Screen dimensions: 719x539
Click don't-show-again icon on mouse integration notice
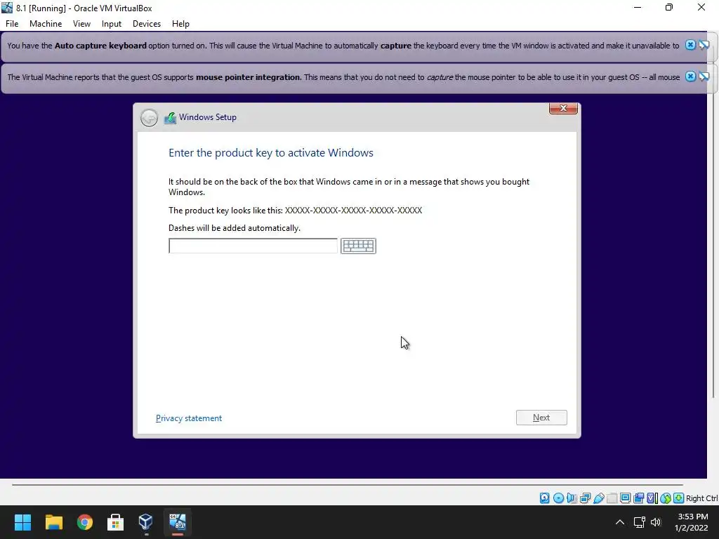coord(704,76)
